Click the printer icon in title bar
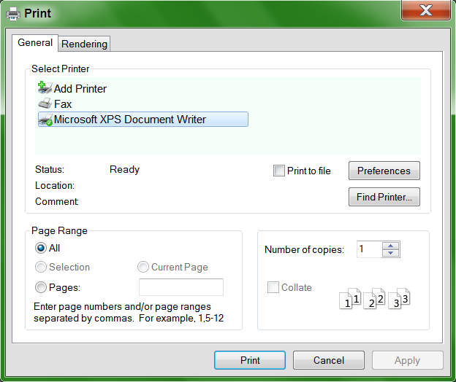456x382 pixels. (x=13, y=13)
